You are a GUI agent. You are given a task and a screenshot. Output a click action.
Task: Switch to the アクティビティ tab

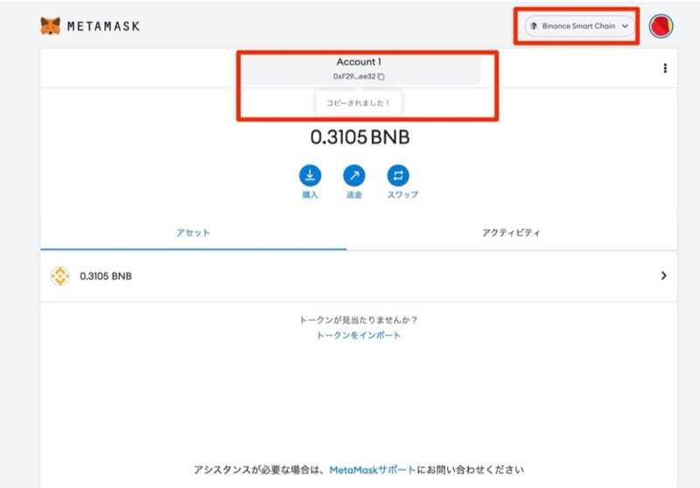pos(511,233)
